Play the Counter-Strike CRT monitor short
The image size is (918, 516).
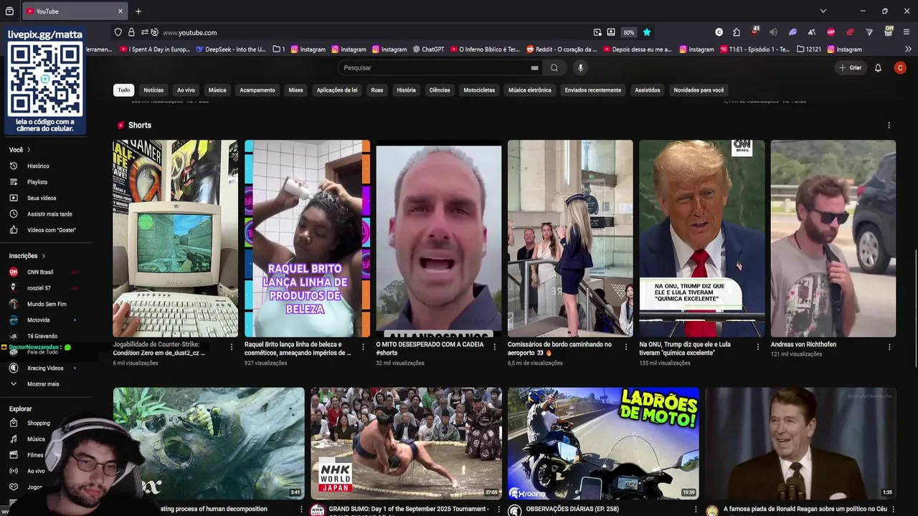[176, 238]
